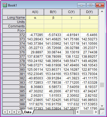Select cell with value -5.4466
Image resolution: width=107 pixels, height=117 pixels.
[x=89, y=35]
